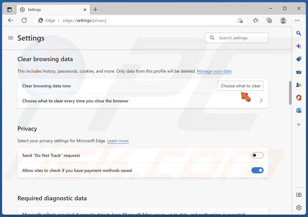Click Choose what to clear button

(241, 86)
